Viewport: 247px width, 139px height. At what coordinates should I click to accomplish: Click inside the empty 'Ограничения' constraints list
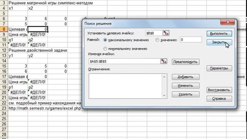click(x=125, y=86)
